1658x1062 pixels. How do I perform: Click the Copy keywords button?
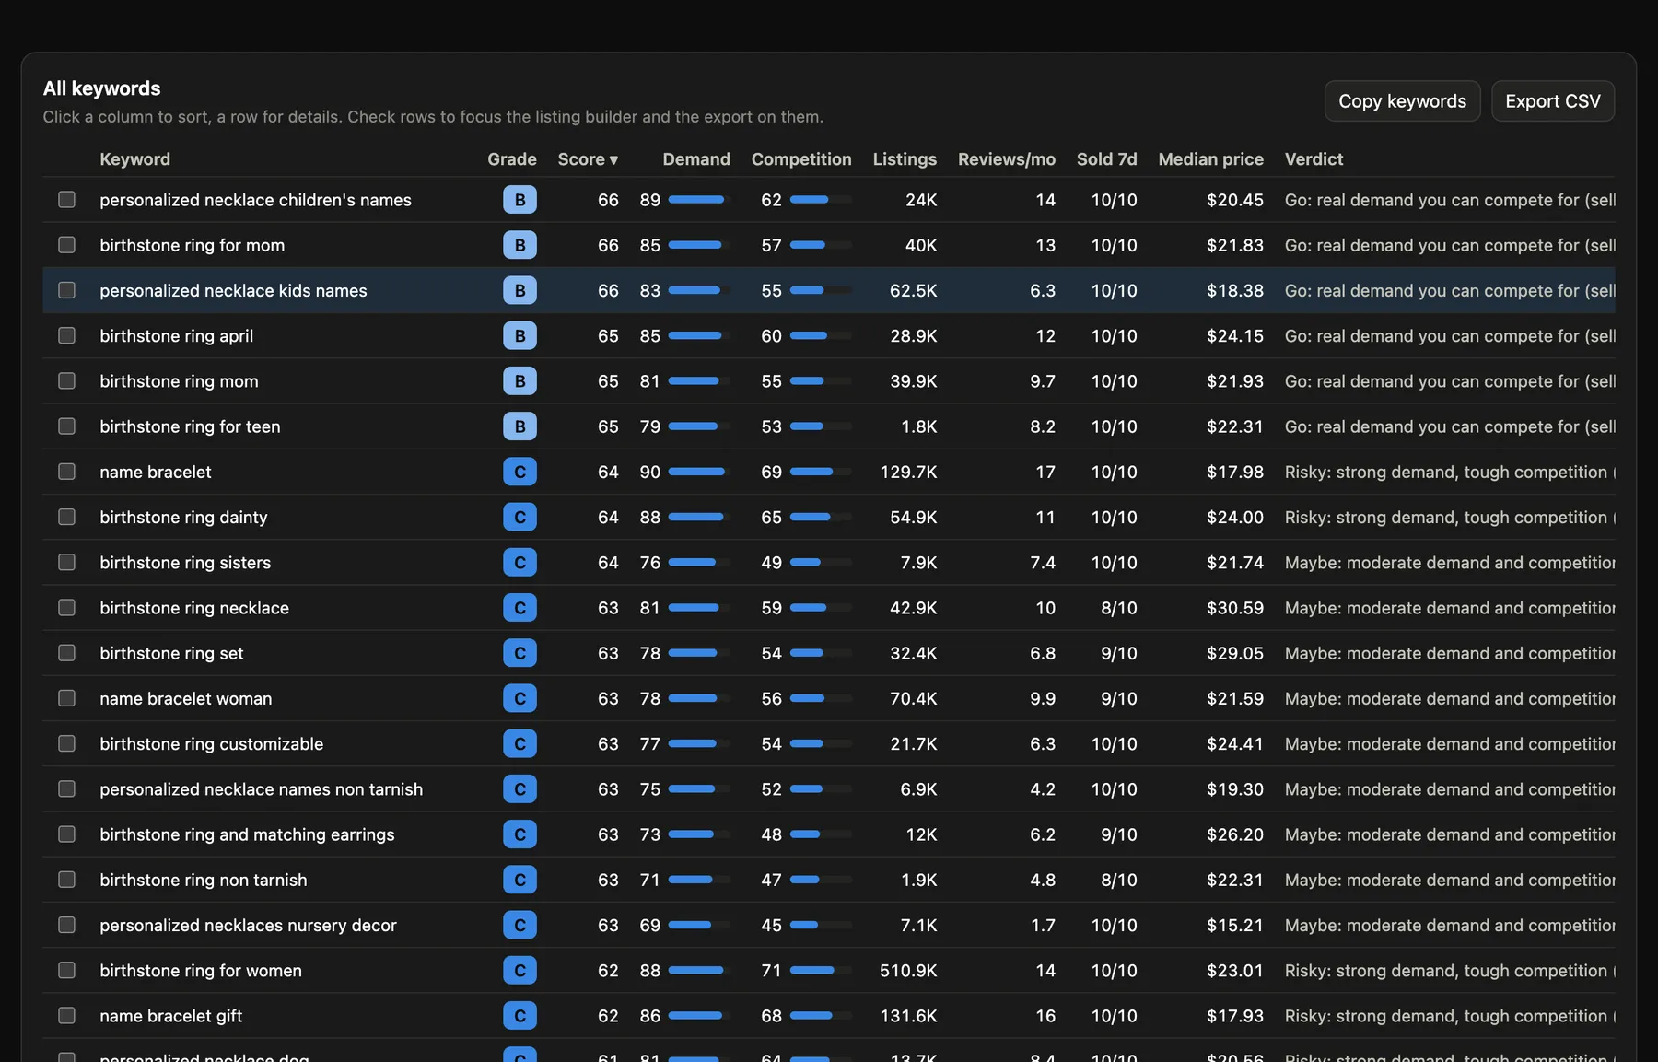click(x=1402, y=101)
